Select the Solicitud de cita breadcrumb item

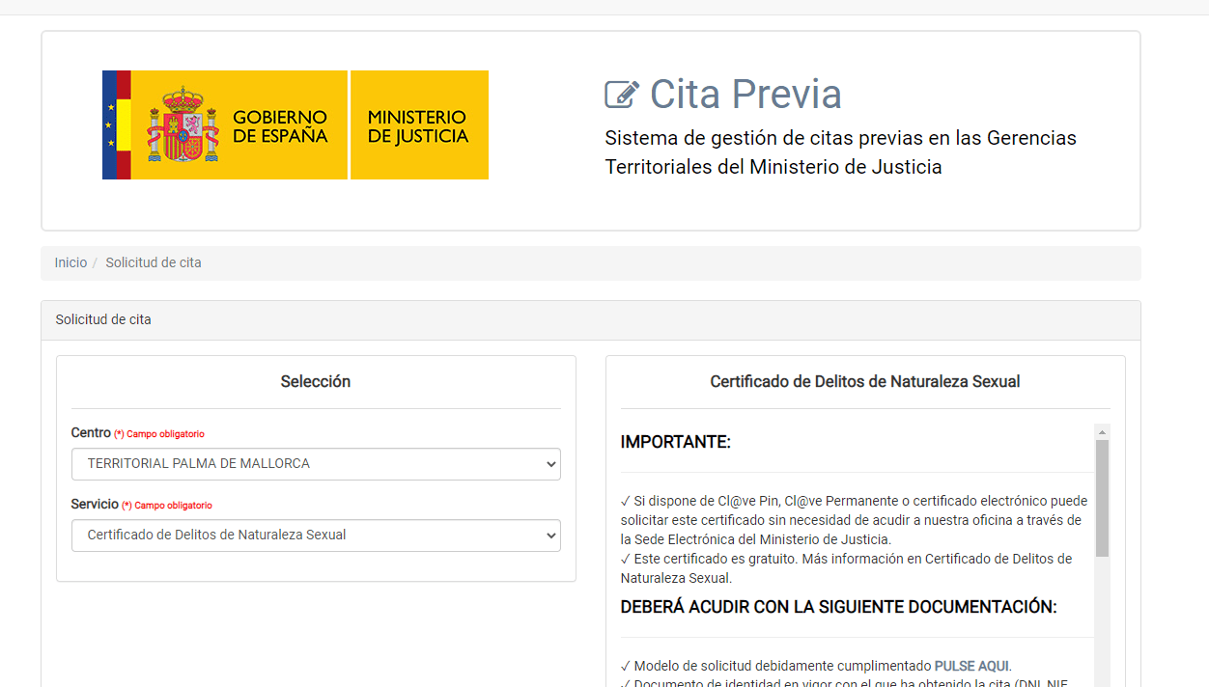click(x=153, y=261)
